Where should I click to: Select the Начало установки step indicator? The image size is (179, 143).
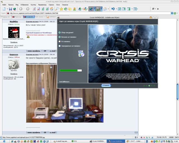(60, 37)
